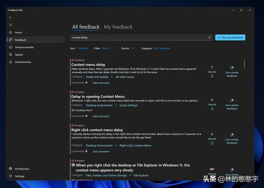Open the Category All Categories dropdown
The image size is (264, 188).
(x=162, y=48)
